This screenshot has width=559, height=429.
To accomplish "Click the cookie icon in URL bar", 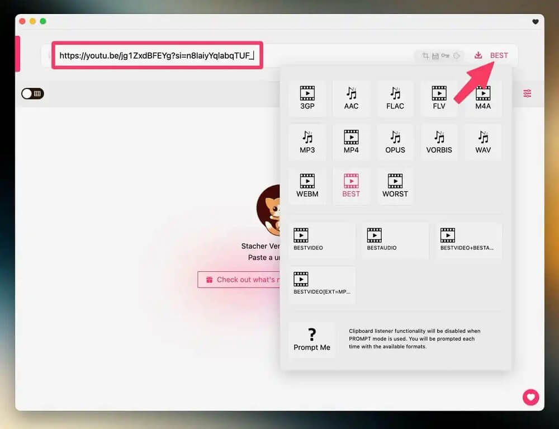I will point(456,55).
